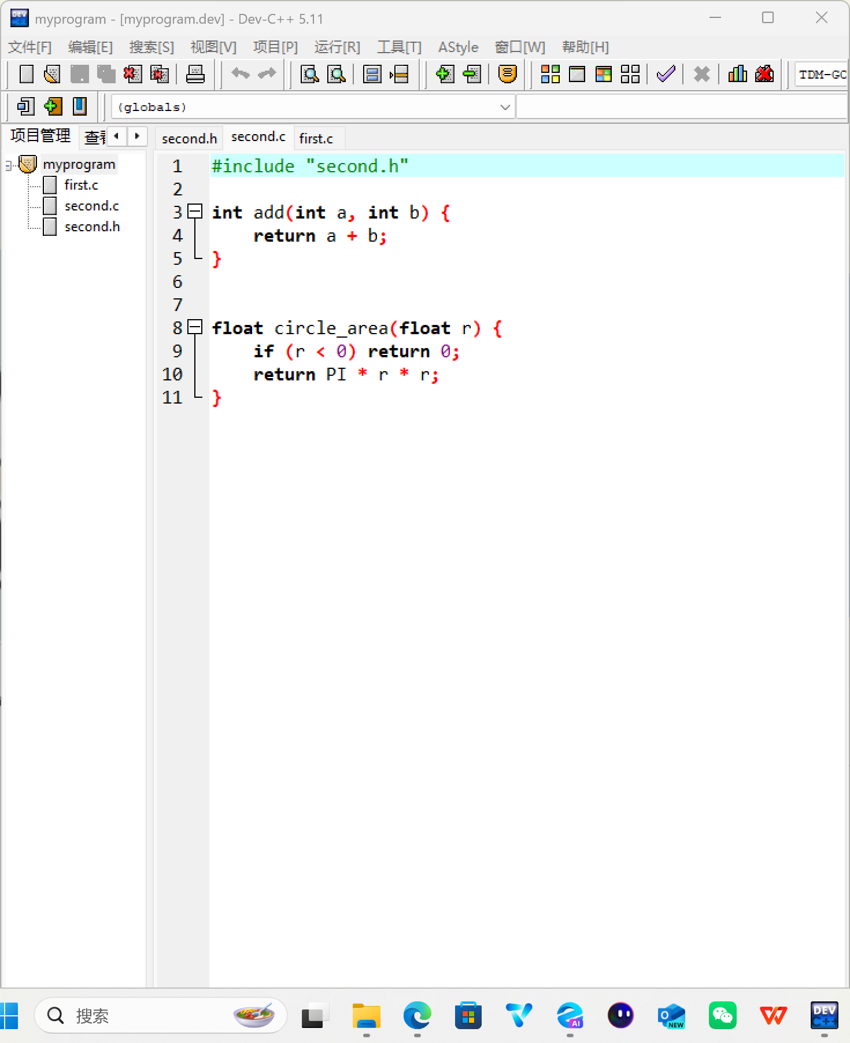Viewport: 850px width, 1043px height.
Task: Open the 搜索[S] menu
Action: pyautogui.click(x=151, y=47)
